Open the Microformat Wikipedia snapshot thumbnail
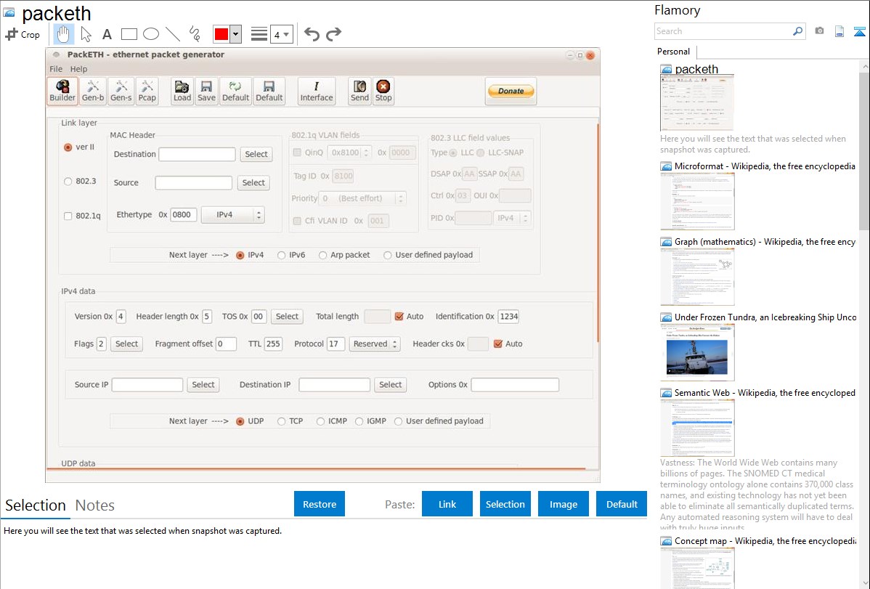This screenshot has width=870, height=589. 697,201
